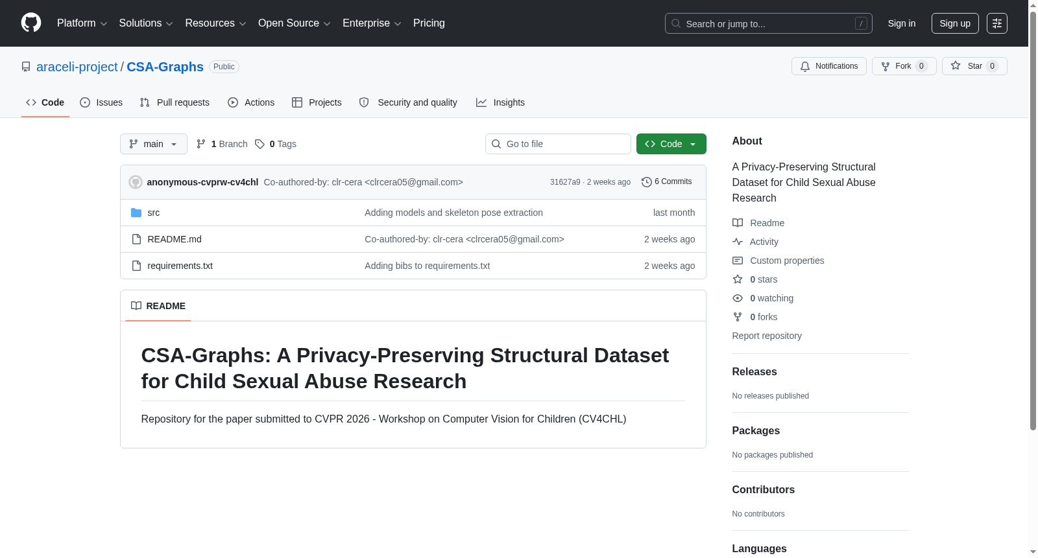
Task: Expand the Solutions menu
Action: click(146, 23)
